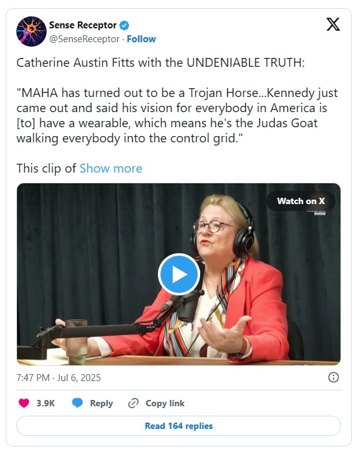Click the chain link copy icon

click(x=133, y=403)
